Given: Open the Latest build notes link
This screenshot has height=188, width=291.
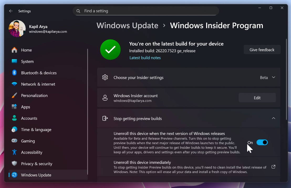Looking at the screenshot, I should 145,58.
